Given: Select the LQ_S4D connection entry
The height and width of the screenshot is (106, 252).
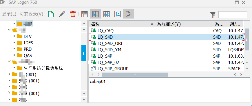Looking at the screenshot, I should (167, 37).
